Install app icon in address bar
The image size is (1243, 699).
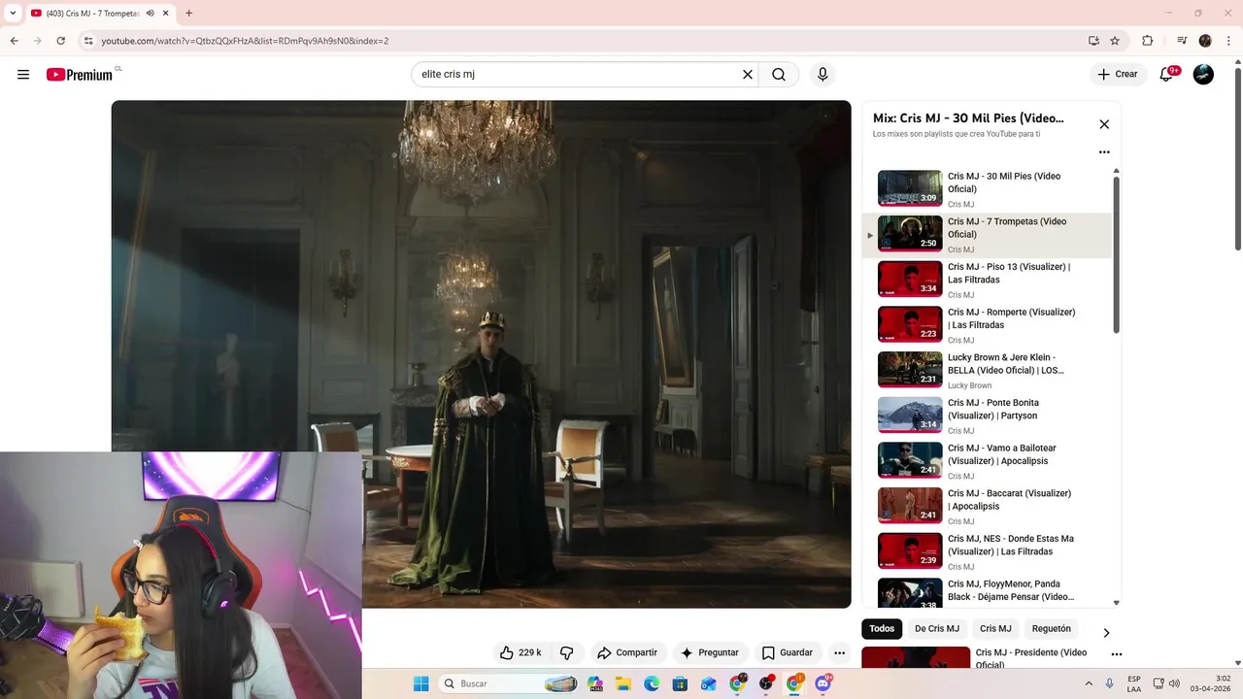pos(1093,41)
